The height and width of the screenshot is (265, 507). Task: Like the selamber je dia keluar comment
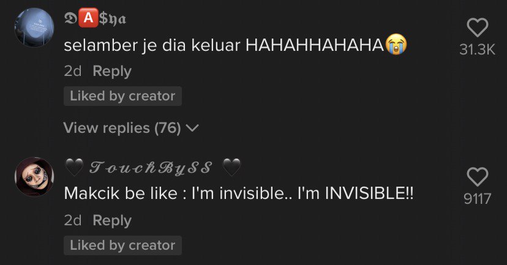coord(477,28)
